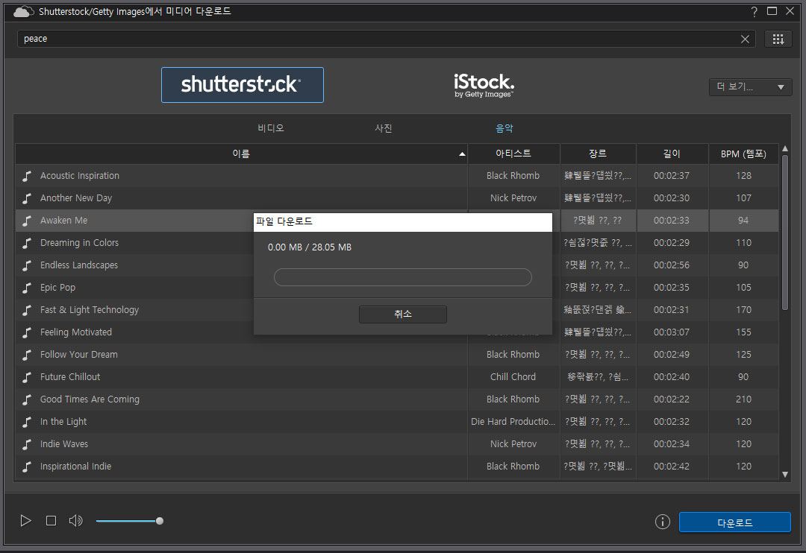Select the Inspirational Indie track name

75,467
